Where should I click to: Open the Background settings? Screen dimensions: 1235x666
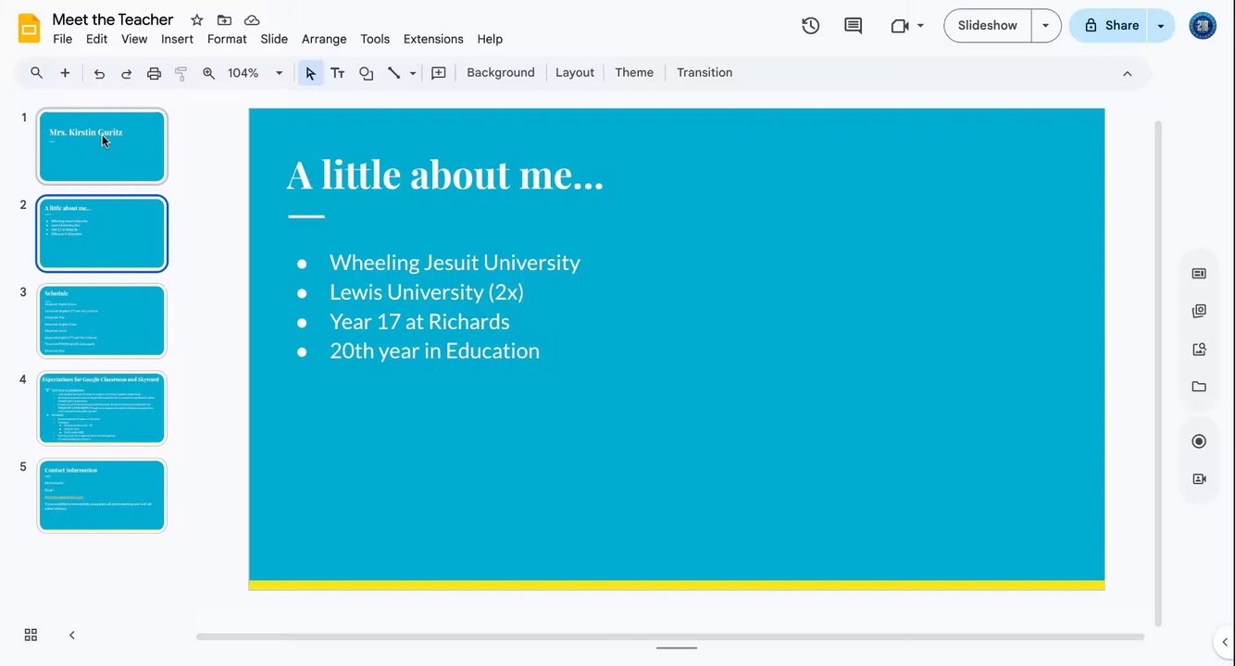tap(501, 73)
